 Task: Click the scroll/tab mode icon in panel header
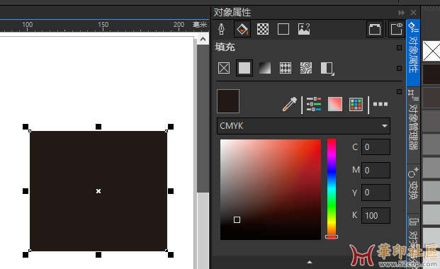pos(375,29)
